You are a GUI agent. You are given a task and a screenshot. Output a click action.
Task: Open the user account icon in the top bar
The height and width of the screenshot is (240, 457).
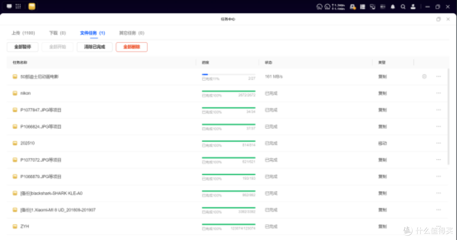click(x=413, y=7)
